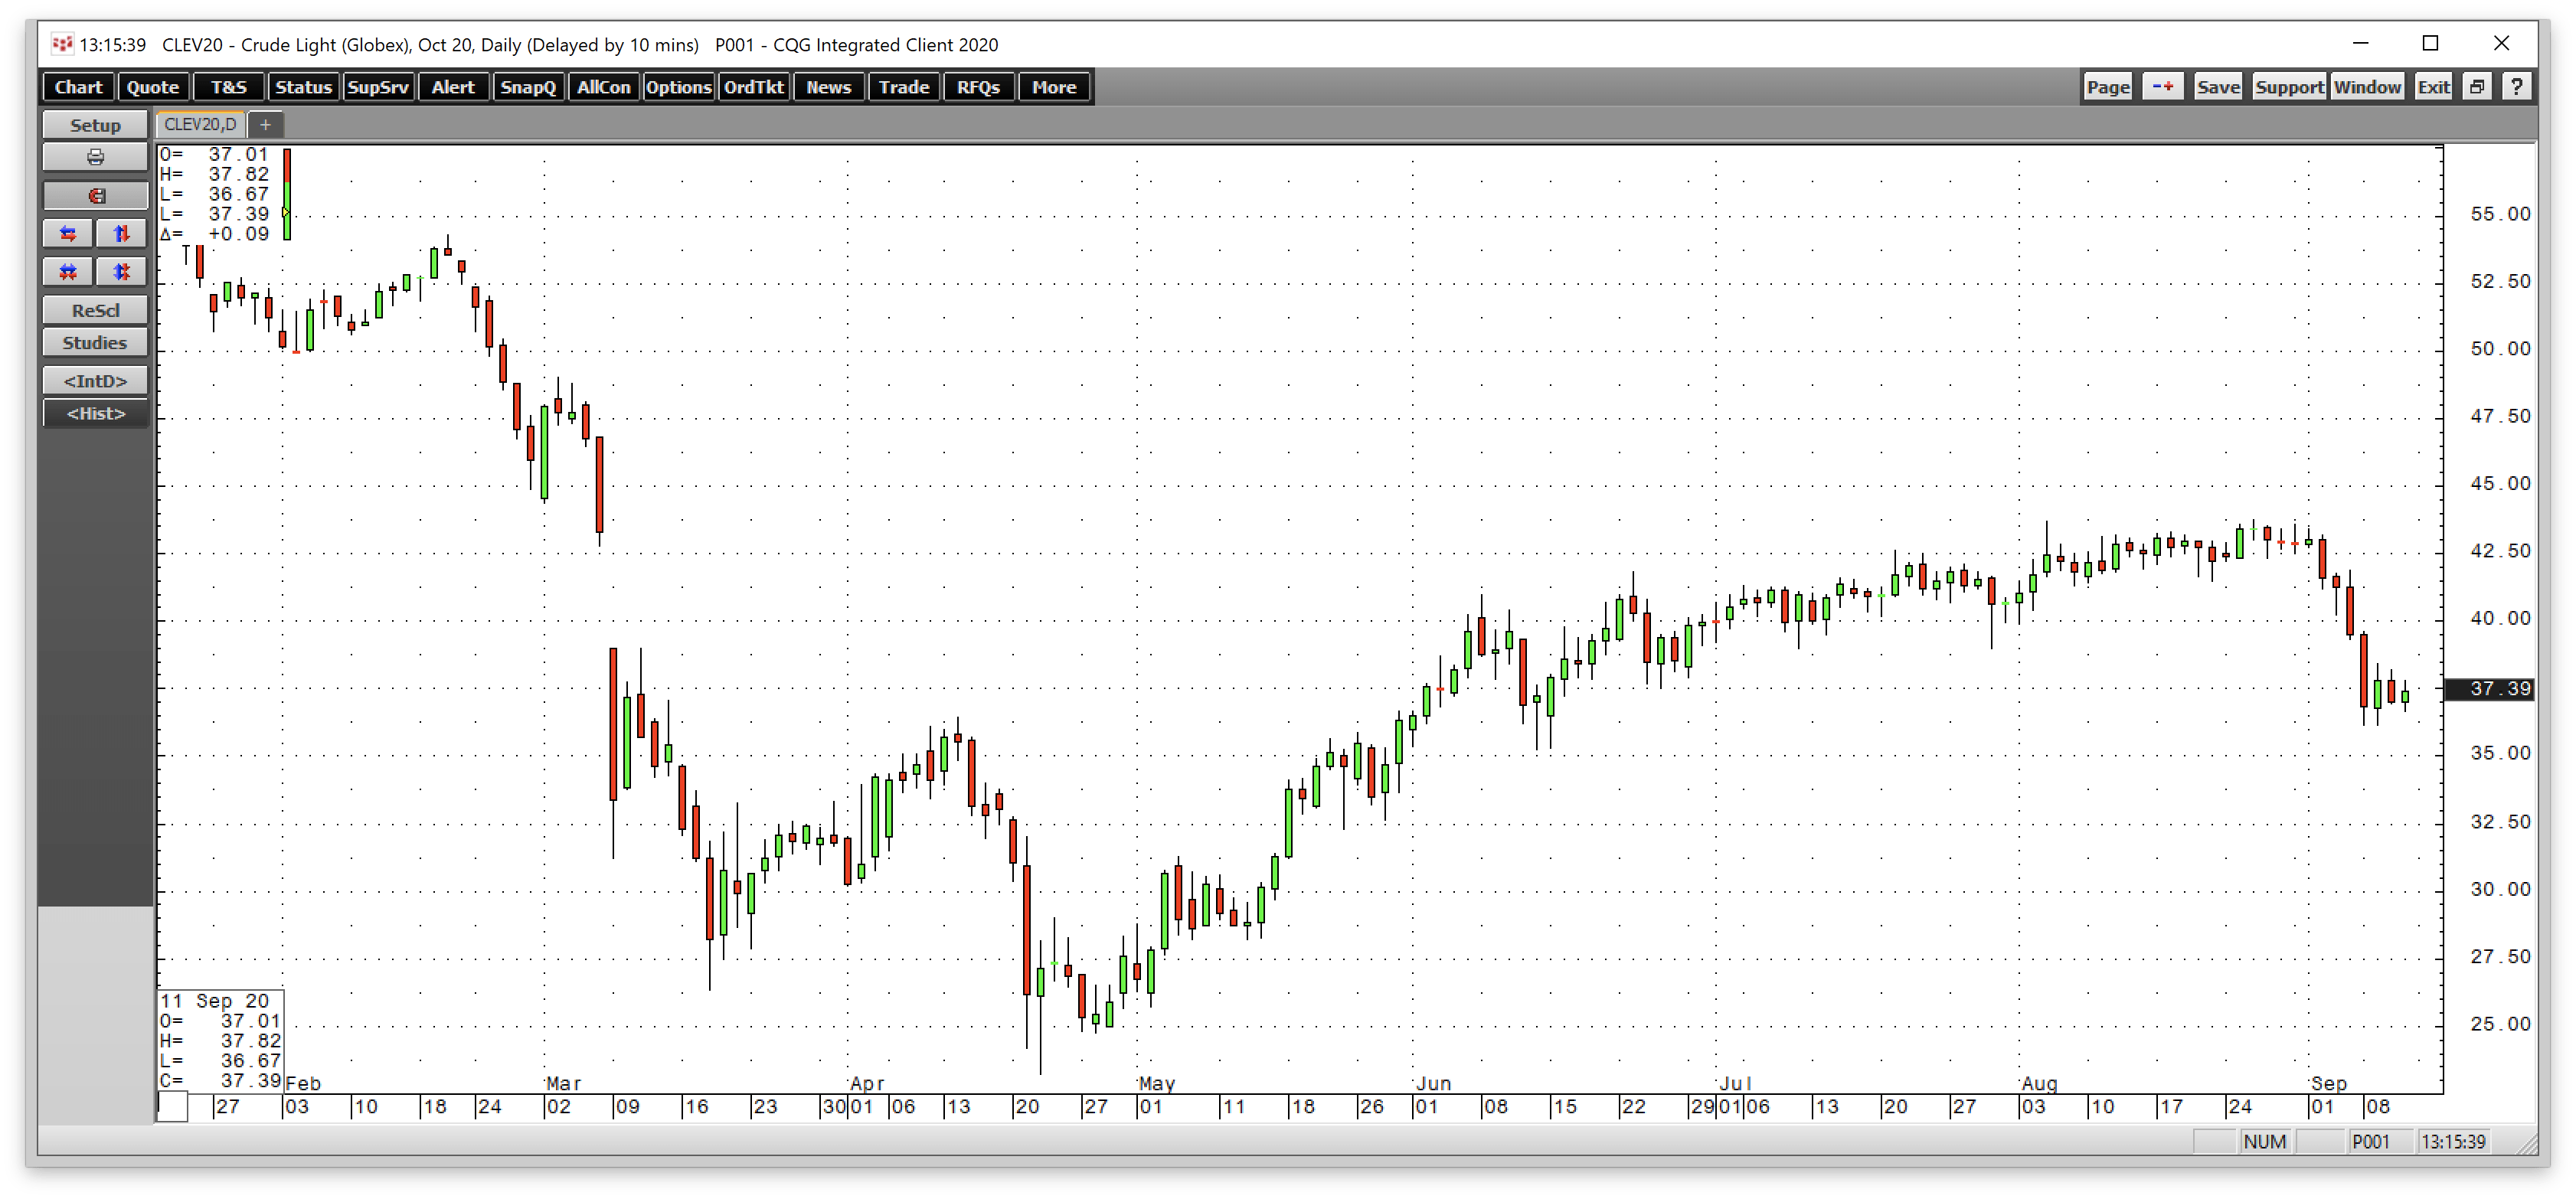Open the OrdTkt order ticket
Image resolution: width=2576 pixels, height=1199 pixels.
[x=753, y=87]
